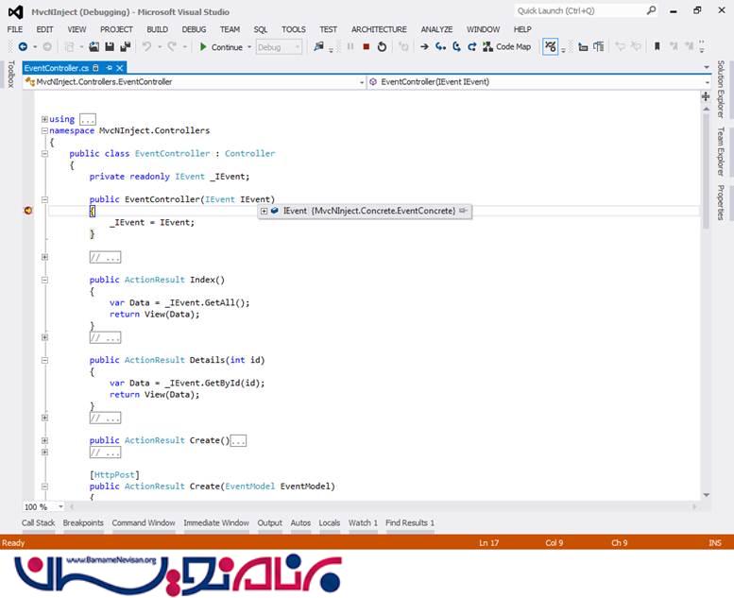Click the Stop Debugging red square icon
Screen dimensions: 734x598
point(366,46)
